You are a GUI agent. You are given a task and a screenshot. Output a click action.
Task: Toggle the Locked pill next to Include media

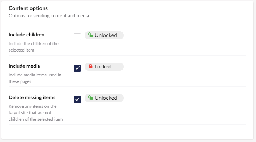(104, 67)
